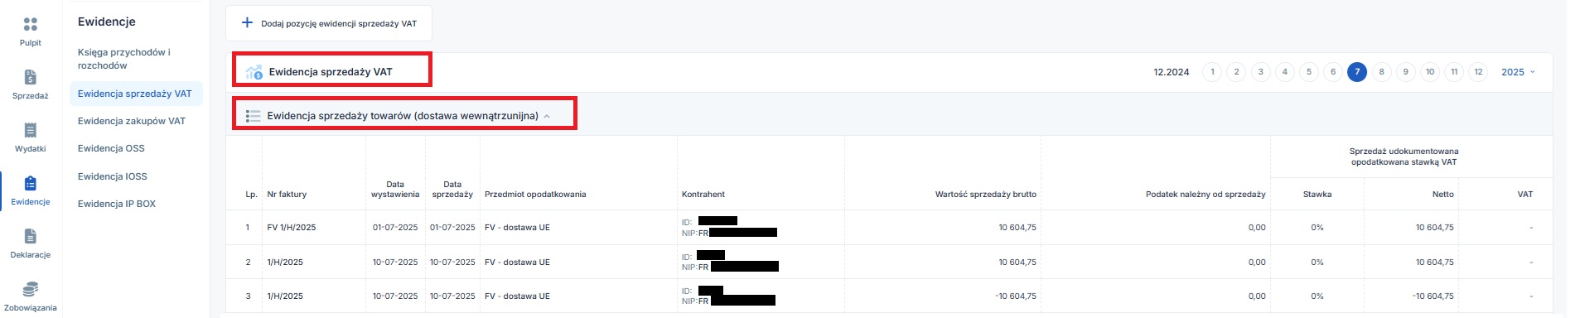Open the Deklaracje document icon
The height and width of the screenshot is (318, 1575).
click(x=31, y=236)
